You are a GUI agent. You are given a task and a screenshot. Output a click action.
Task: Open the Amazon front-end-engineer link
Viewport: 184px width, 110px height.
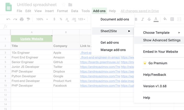click(x=100, y=57)
